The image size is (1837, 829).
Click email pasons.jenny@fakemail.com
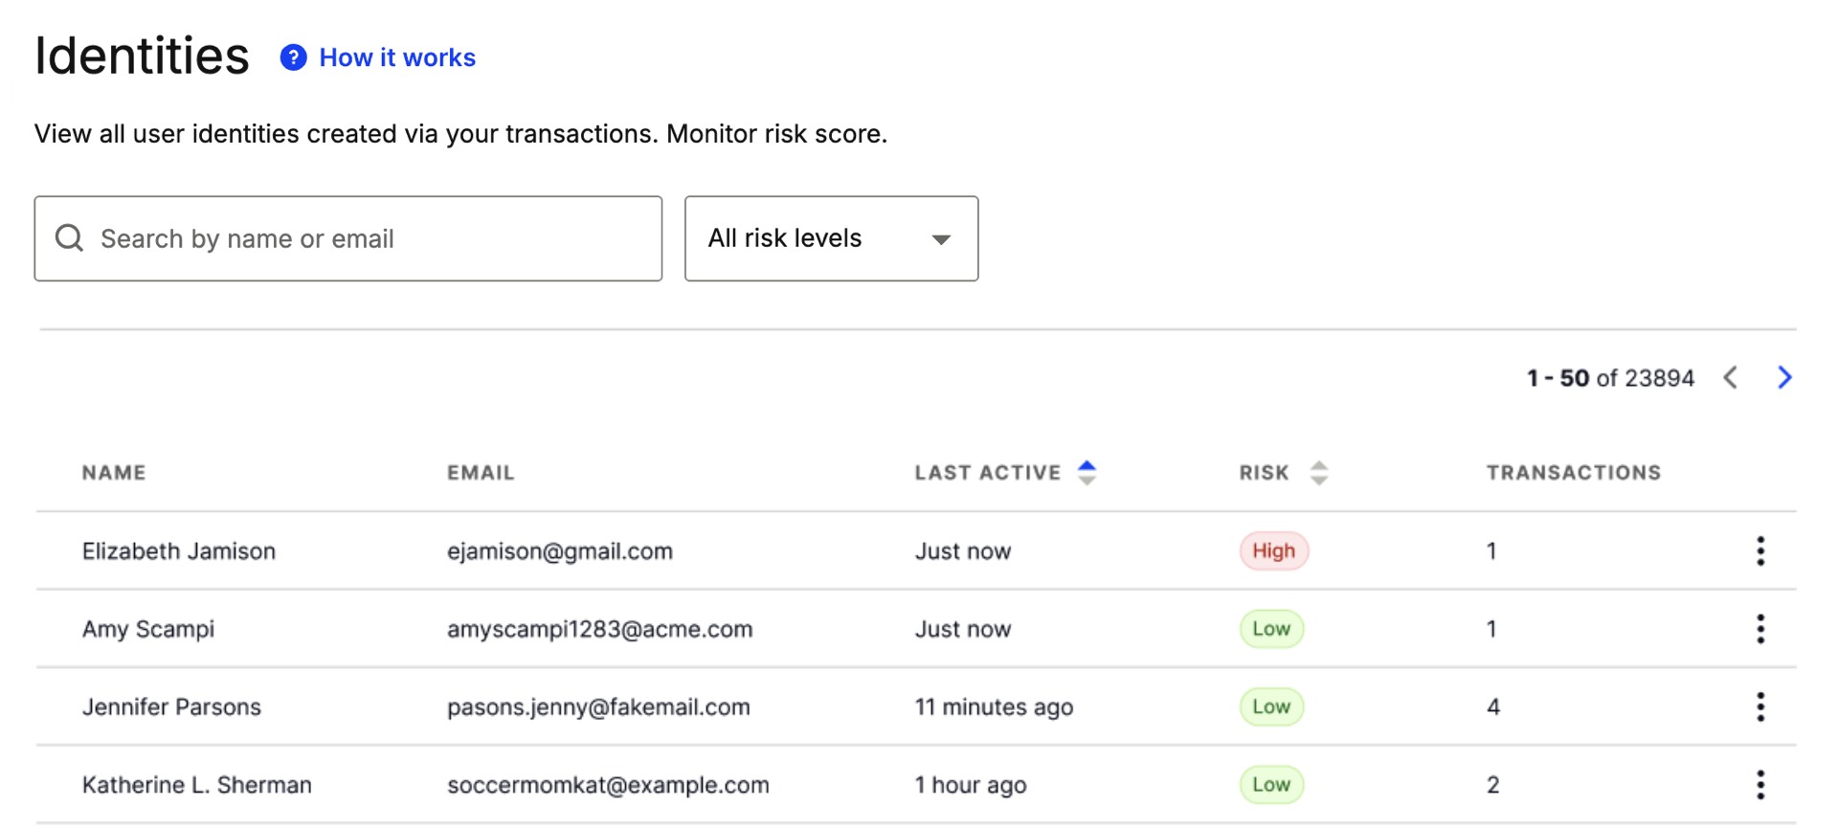point(598,706)
